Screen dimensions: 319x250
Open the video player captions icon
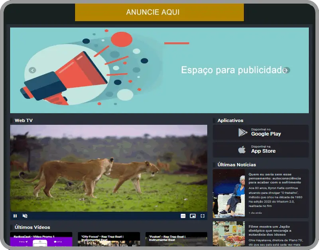tap(183, 216)
